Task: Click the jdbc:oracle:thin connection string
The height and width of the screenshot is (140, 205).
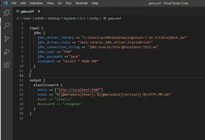Action: point(123,47)
